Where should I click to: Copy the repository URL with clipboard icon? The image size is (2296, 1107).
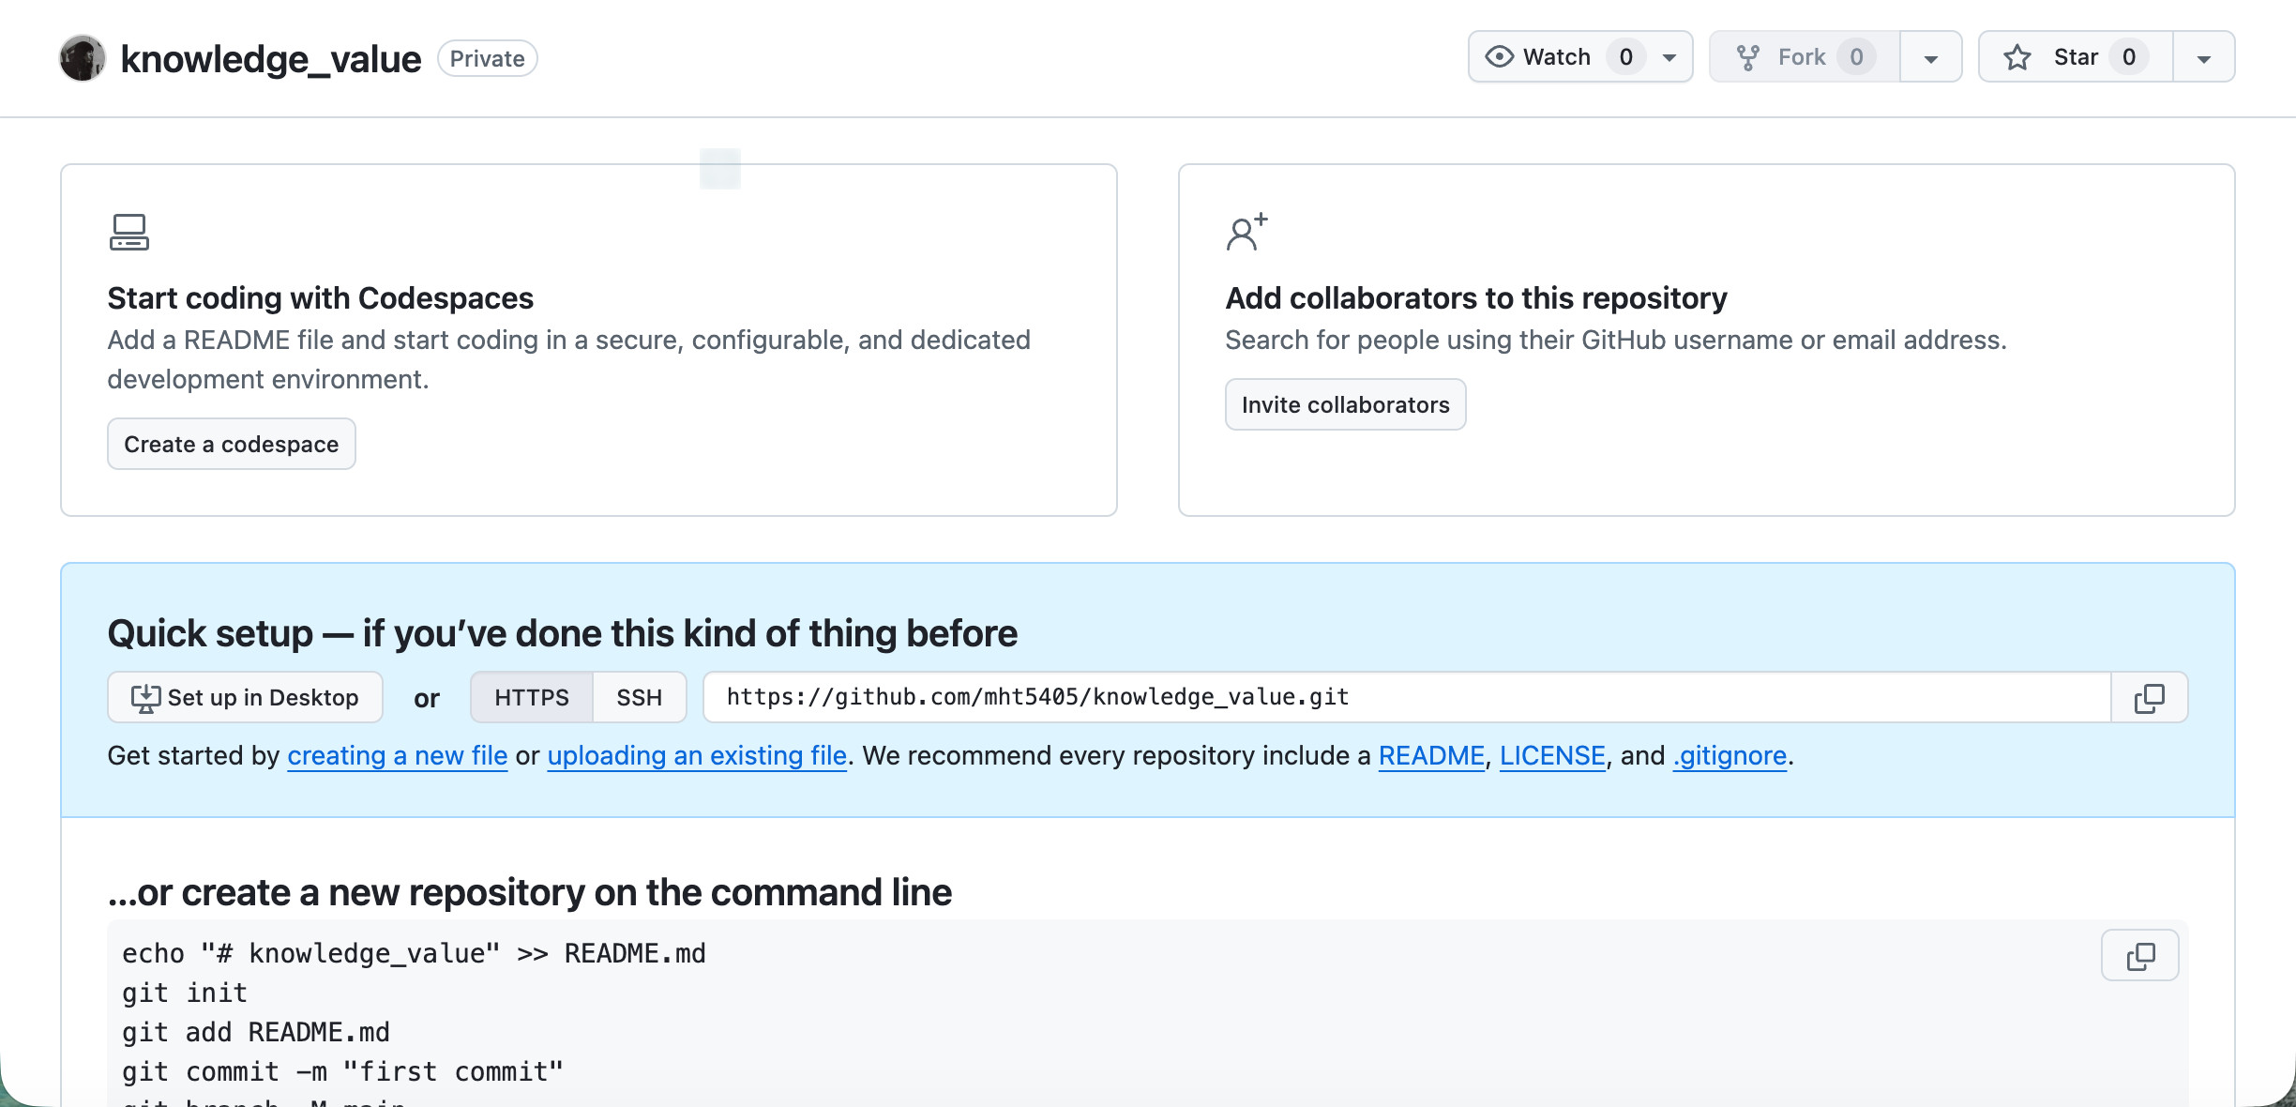point(2149,698)
